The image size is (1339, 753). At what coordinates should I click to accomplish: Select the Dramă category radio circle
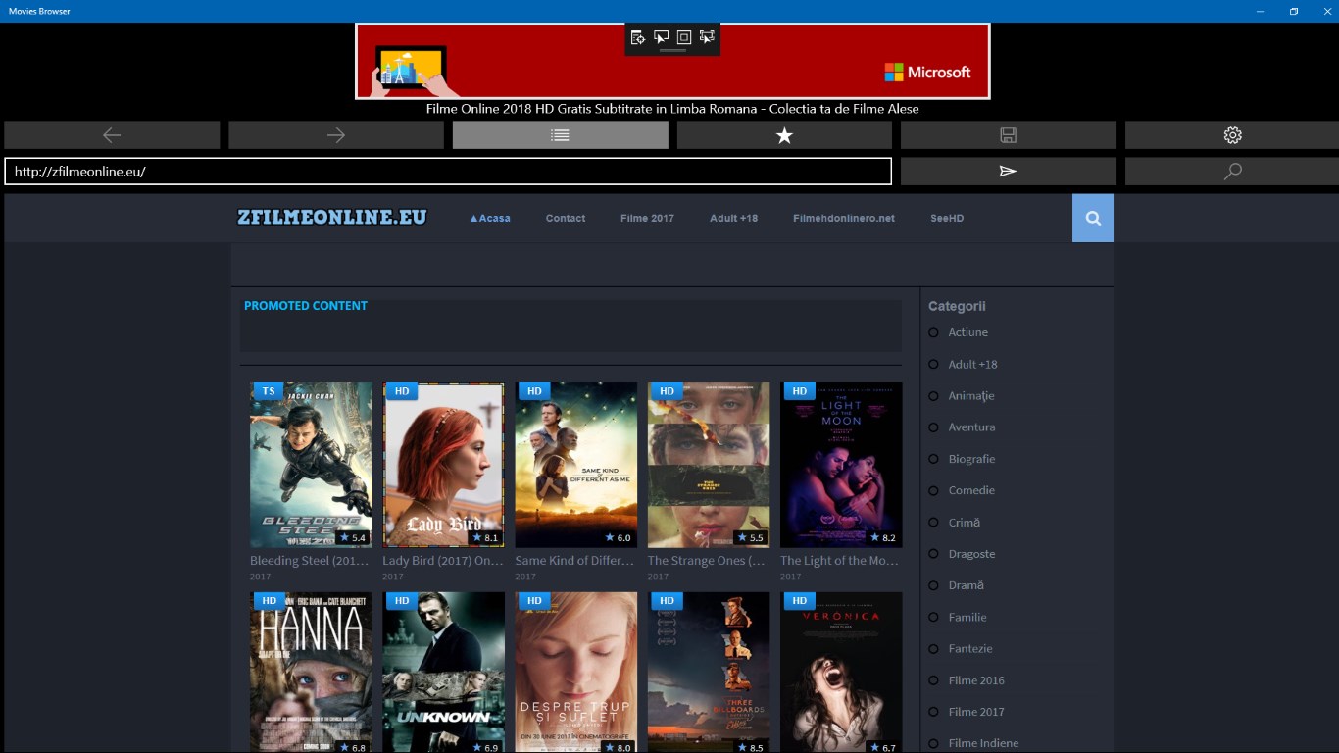pyautogui.click(x=933, y=585)
